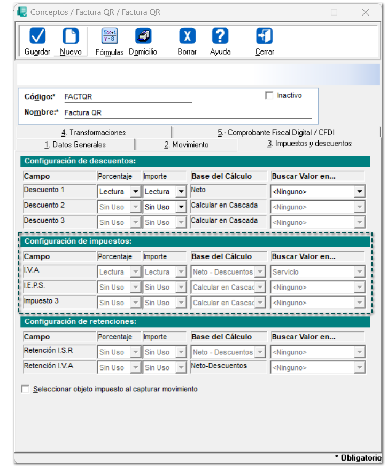Open the Fórmulas toolbar icon
Image resolution: width=387 pixels, height=468 pixels.
110,36
